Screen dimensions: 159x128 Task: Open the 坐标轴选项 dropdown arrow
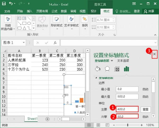coord(112,61)
